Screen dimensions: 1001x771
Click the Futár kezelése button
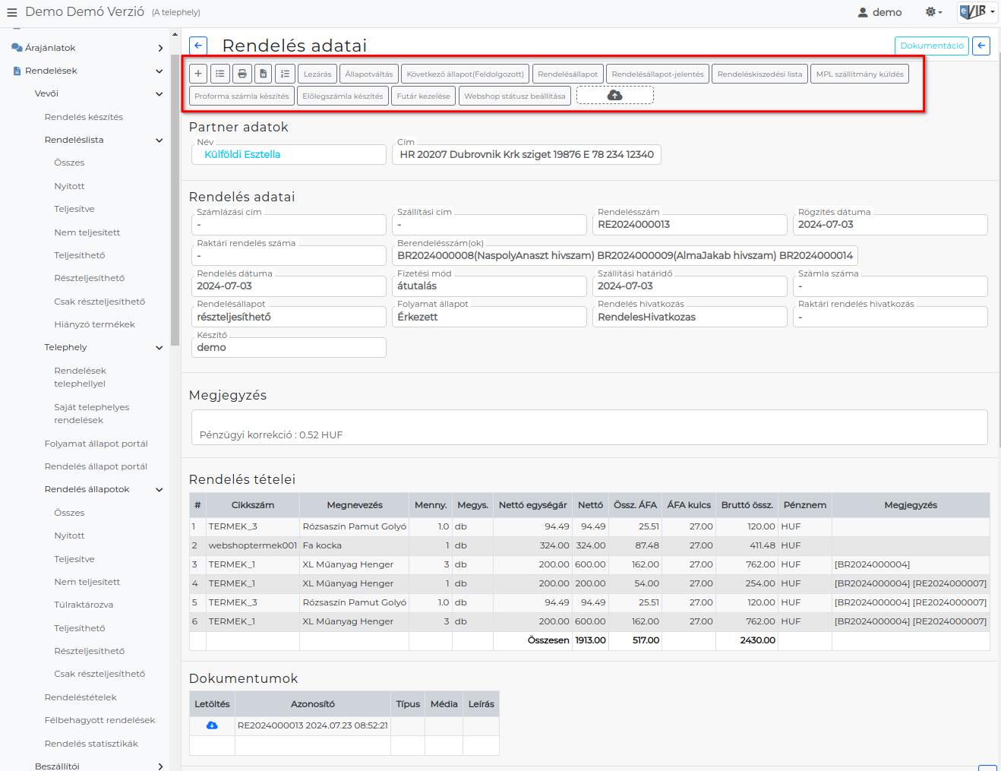423,96
